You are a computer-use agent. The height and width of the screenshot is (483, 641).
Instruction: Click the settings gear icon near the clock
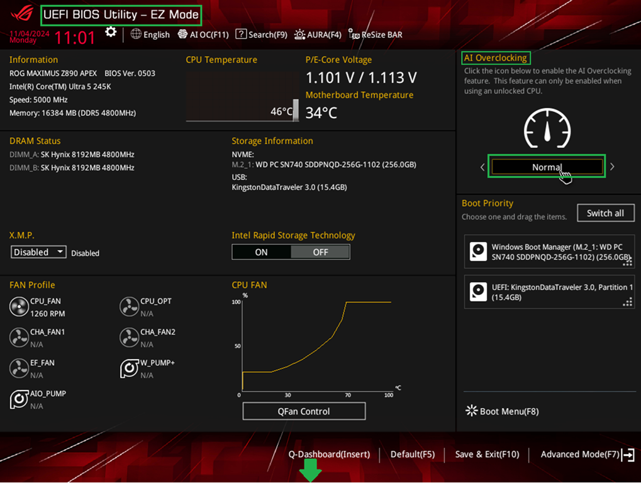111,32
